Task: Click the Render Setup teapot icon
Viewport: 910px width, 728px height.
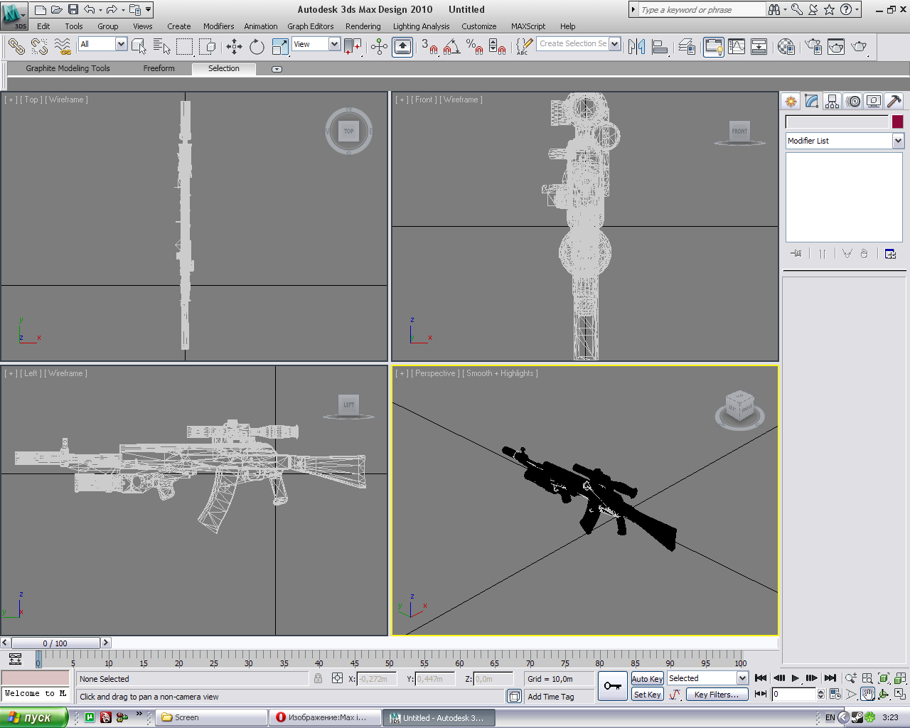Action: [813, 47]
